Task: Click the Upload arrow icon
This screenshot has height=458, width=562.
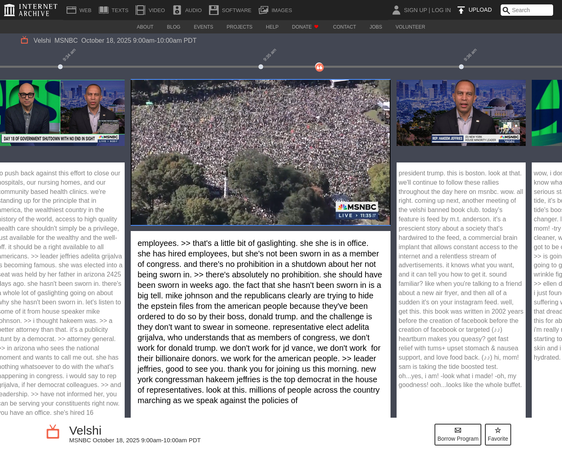Action: coord(461,10)
